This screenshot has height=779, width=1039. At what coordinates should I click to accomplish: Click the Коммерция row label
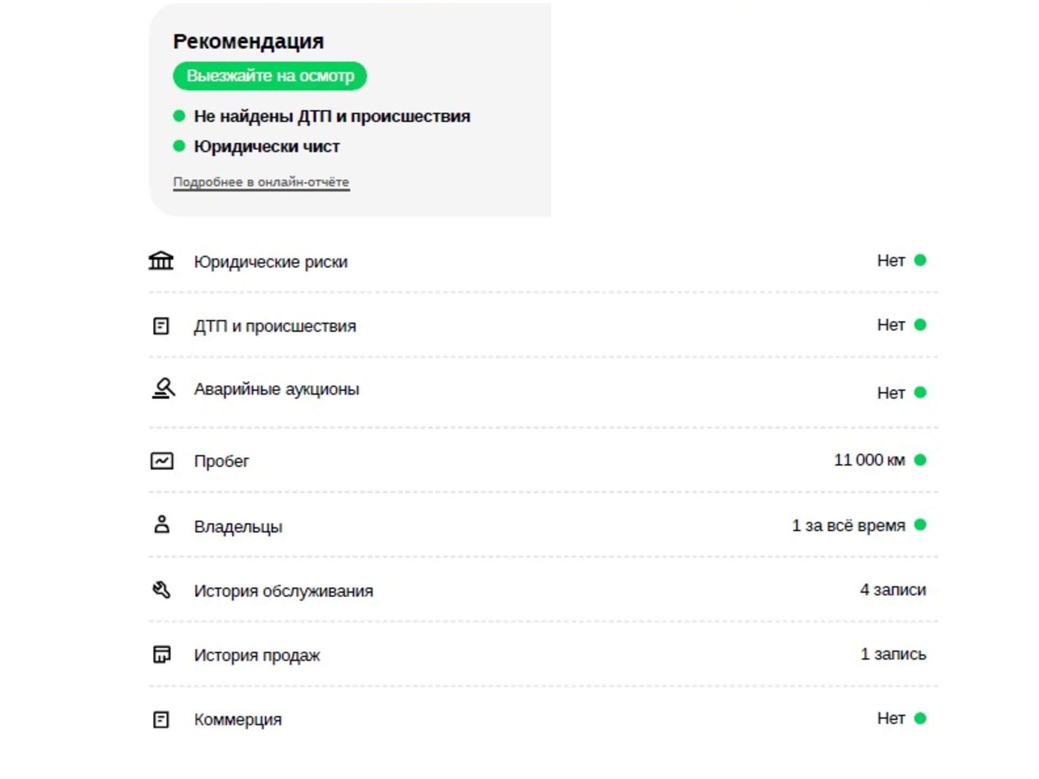[238, 719]
